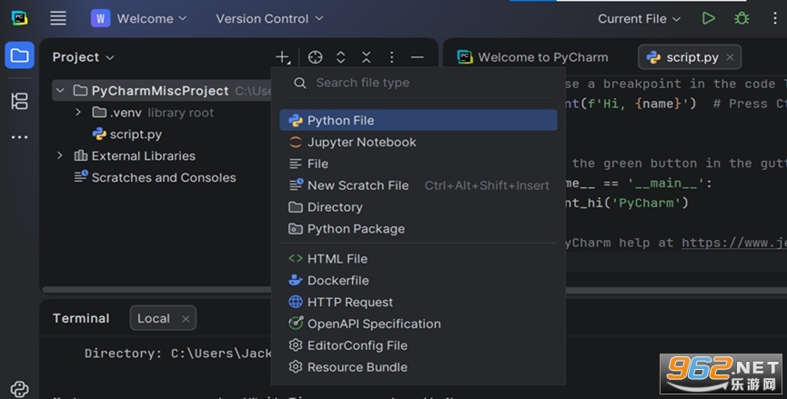Select script.py in the project tree
This screenshot has height=399, width=787.
click(127, 135)
